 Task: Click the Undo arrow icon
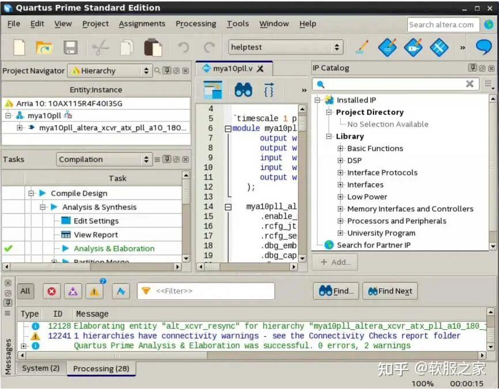pyautogui.click(x=183, y=48)
